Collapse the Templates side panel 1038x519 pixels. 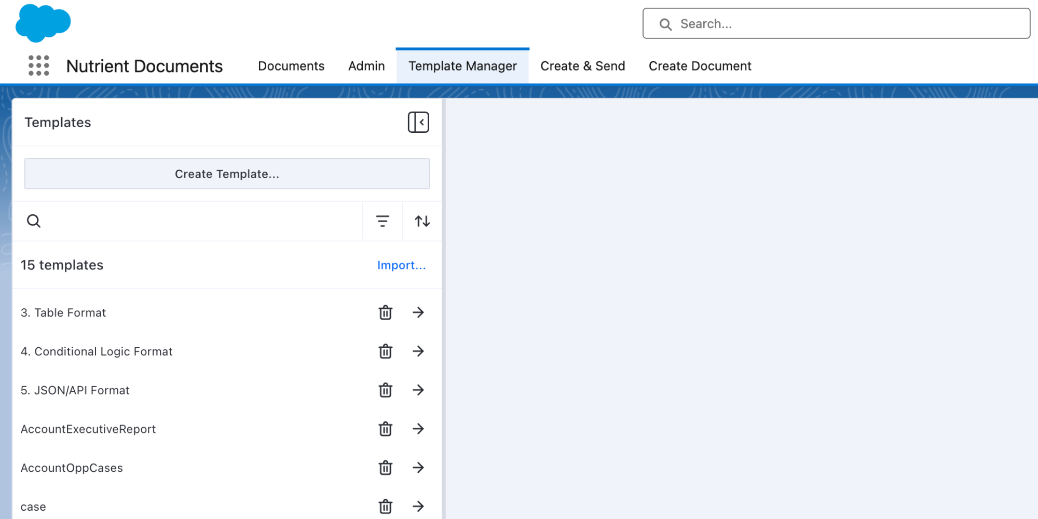(x=418, y=122)
